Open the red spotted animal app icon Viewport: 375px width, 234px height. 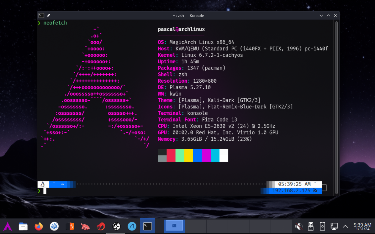tap(85, 226)
